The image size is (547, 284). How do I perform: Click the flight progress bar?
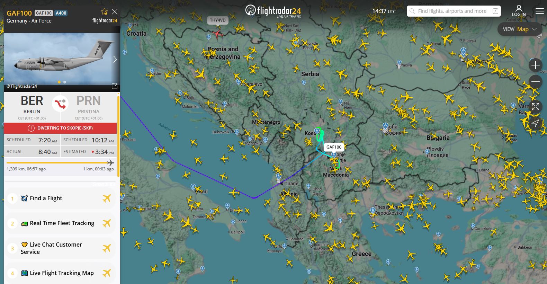pos(60,163)
